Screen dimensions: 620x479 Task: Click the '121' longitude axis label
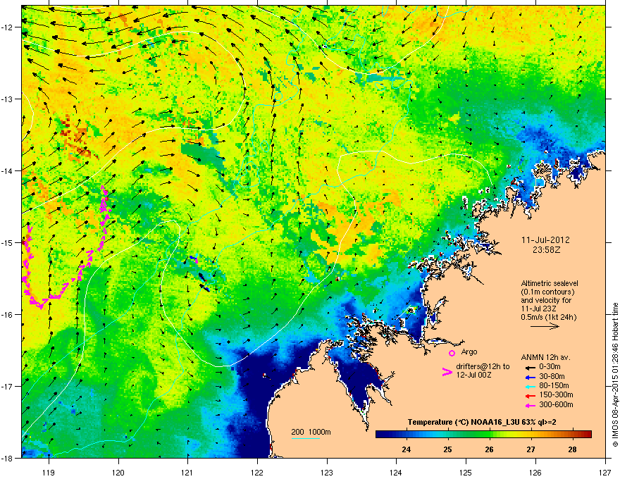[x=187, y=472]
